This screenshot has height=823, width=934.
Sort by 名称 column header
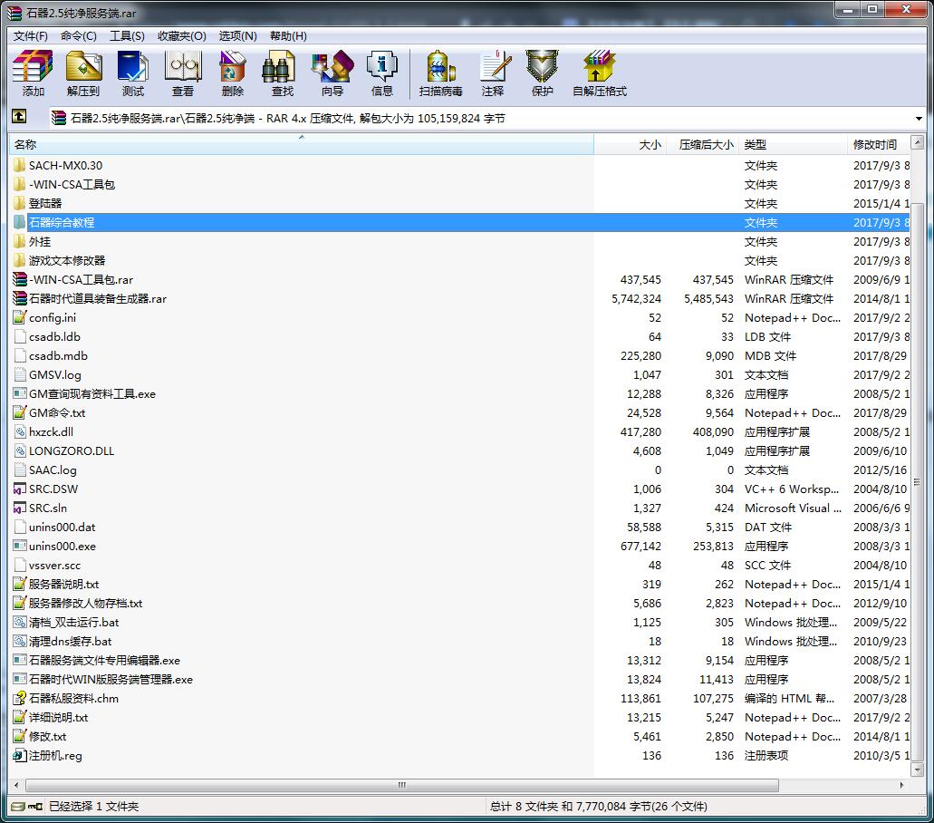pyautogui.click(x=302, y=144)
